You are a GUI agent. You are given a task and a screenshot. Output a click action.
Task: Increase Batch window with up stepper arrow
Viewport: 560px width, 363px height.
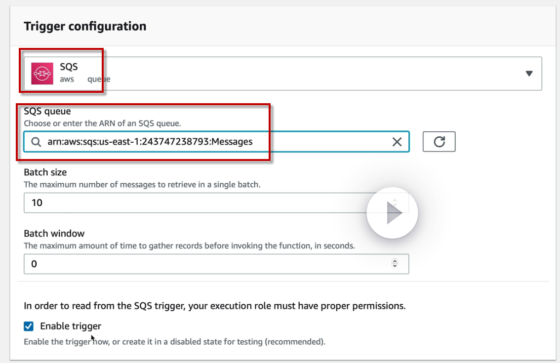(395, 261)
